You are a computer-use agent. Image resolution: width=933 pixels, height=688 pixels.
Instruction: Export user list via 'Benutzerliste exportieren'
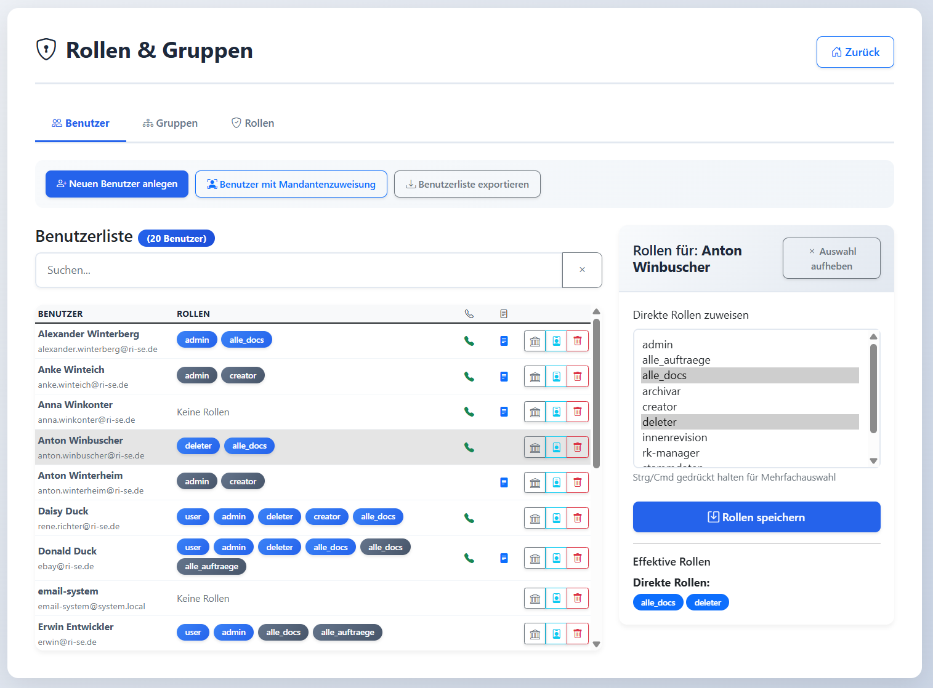tap(467, 184)
